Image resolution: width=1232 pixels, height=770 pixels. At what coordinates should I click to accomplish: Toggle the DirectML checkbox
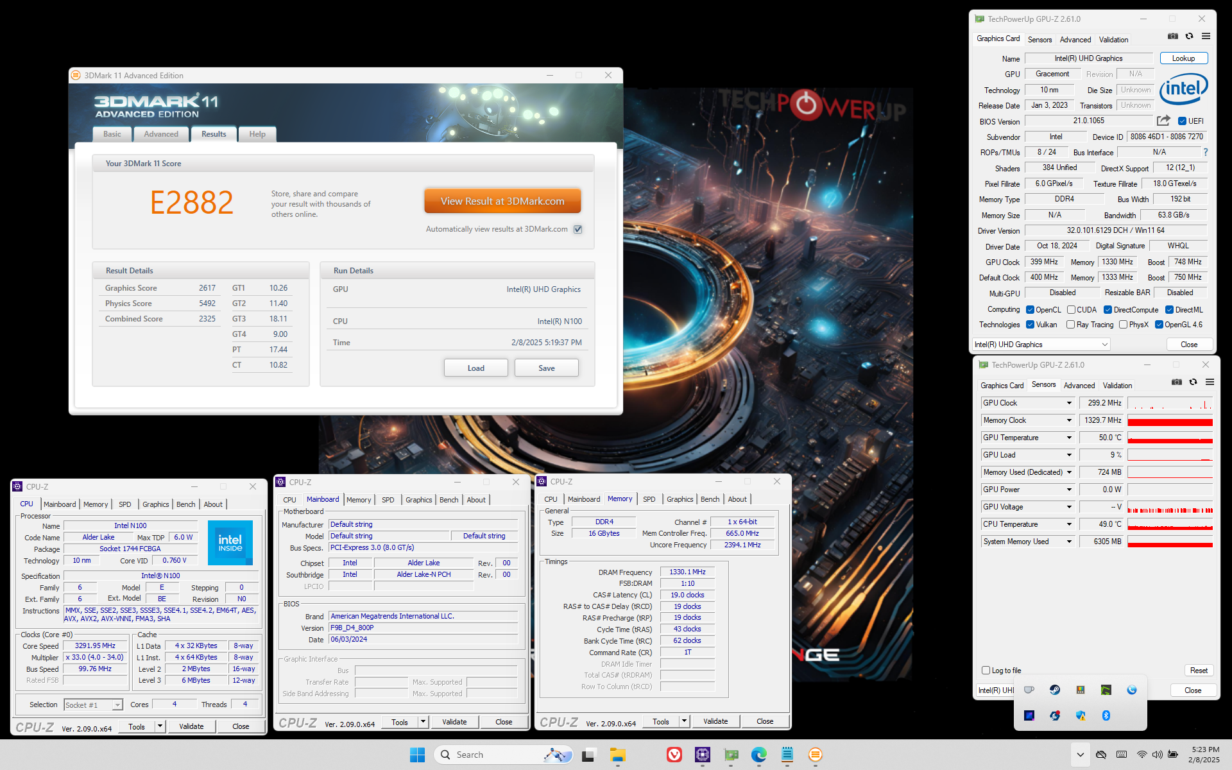point(1169,310)
